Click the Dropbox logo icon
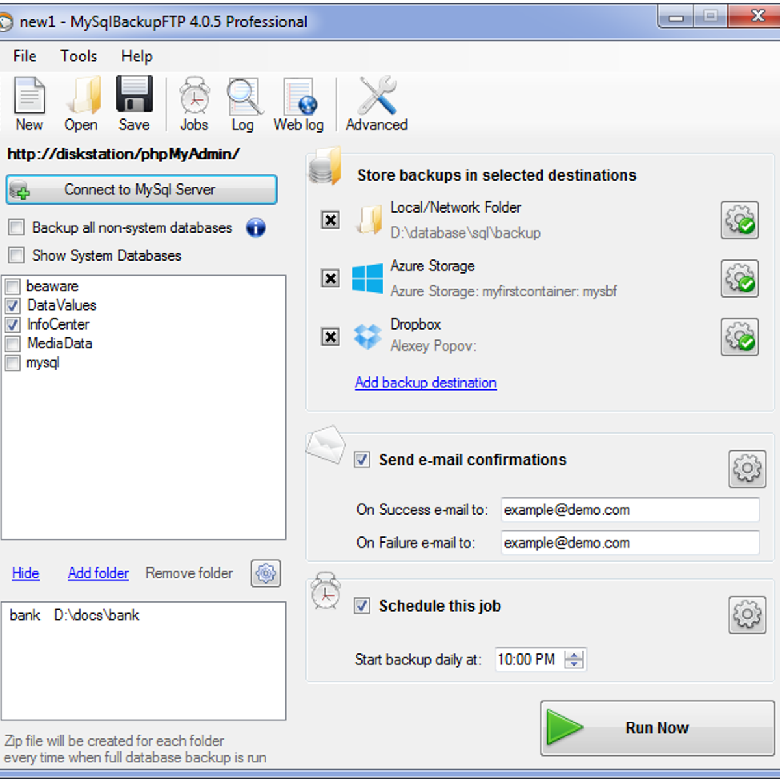 368,336
